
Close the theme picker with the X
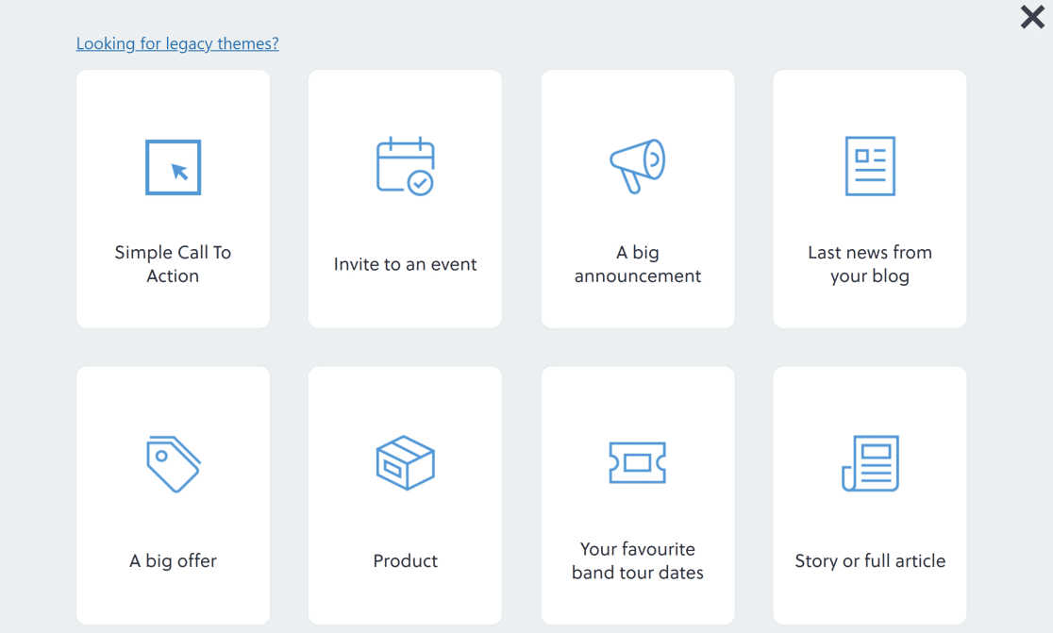1032,17
